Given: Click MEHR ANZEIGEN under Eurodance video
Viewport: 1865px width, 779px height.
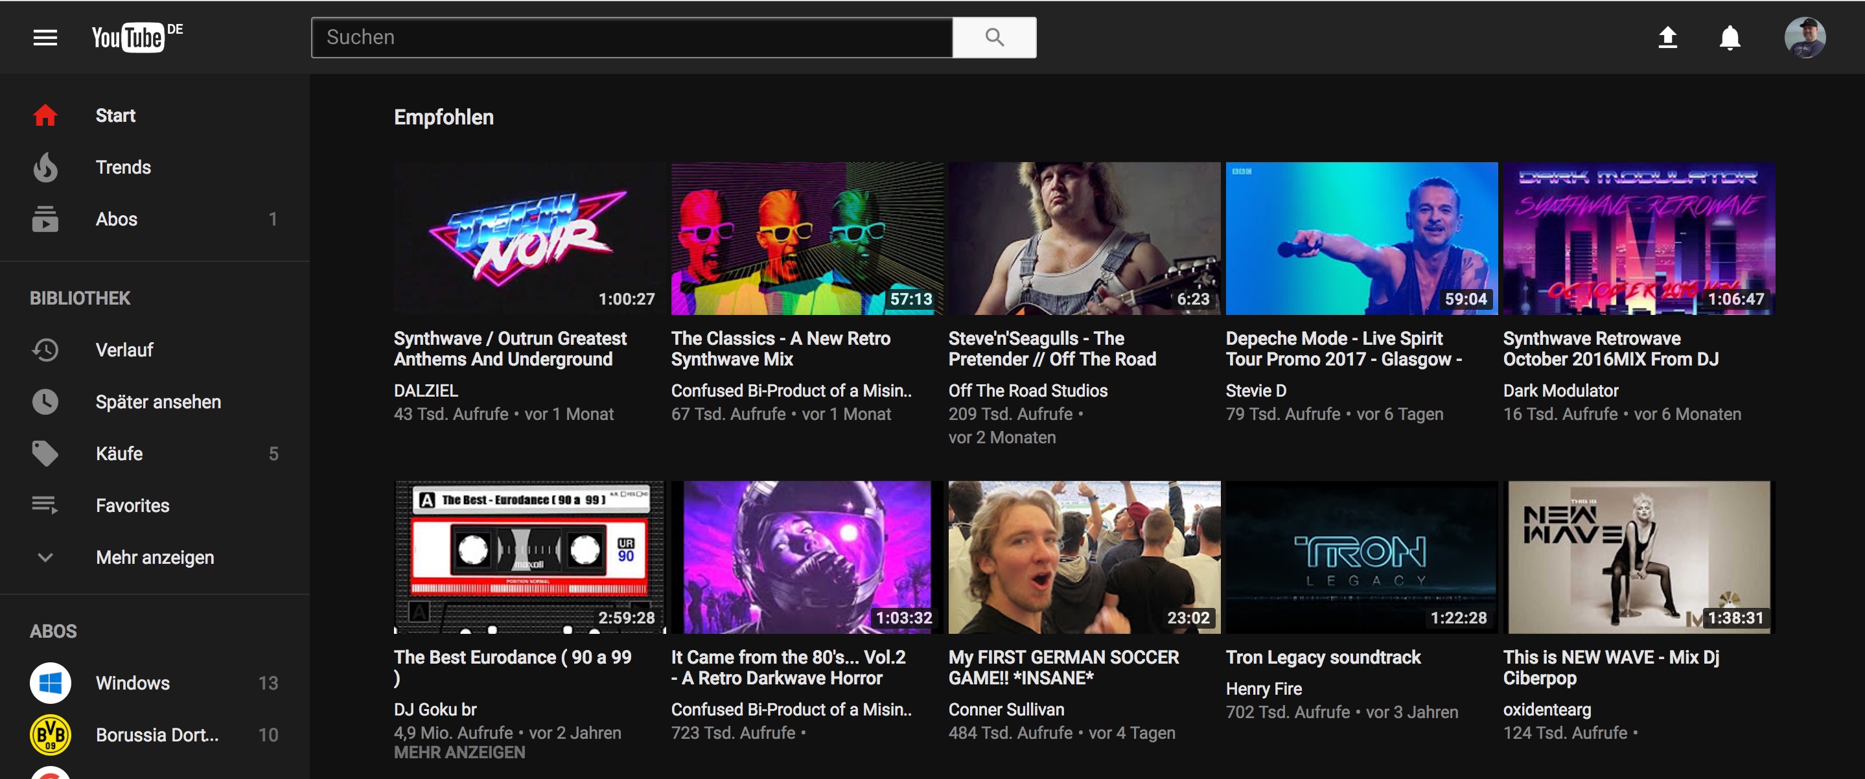Looking at the screenshot, I should 459,753.
